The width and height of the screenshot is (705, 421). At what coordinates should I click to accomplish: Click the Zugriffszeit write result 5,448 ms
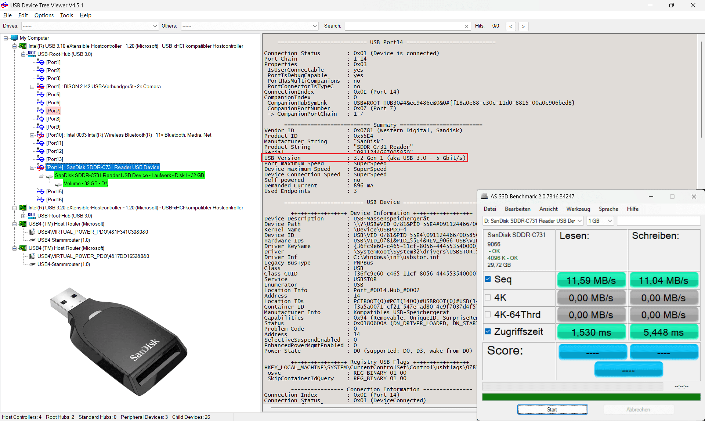(664, 332)
